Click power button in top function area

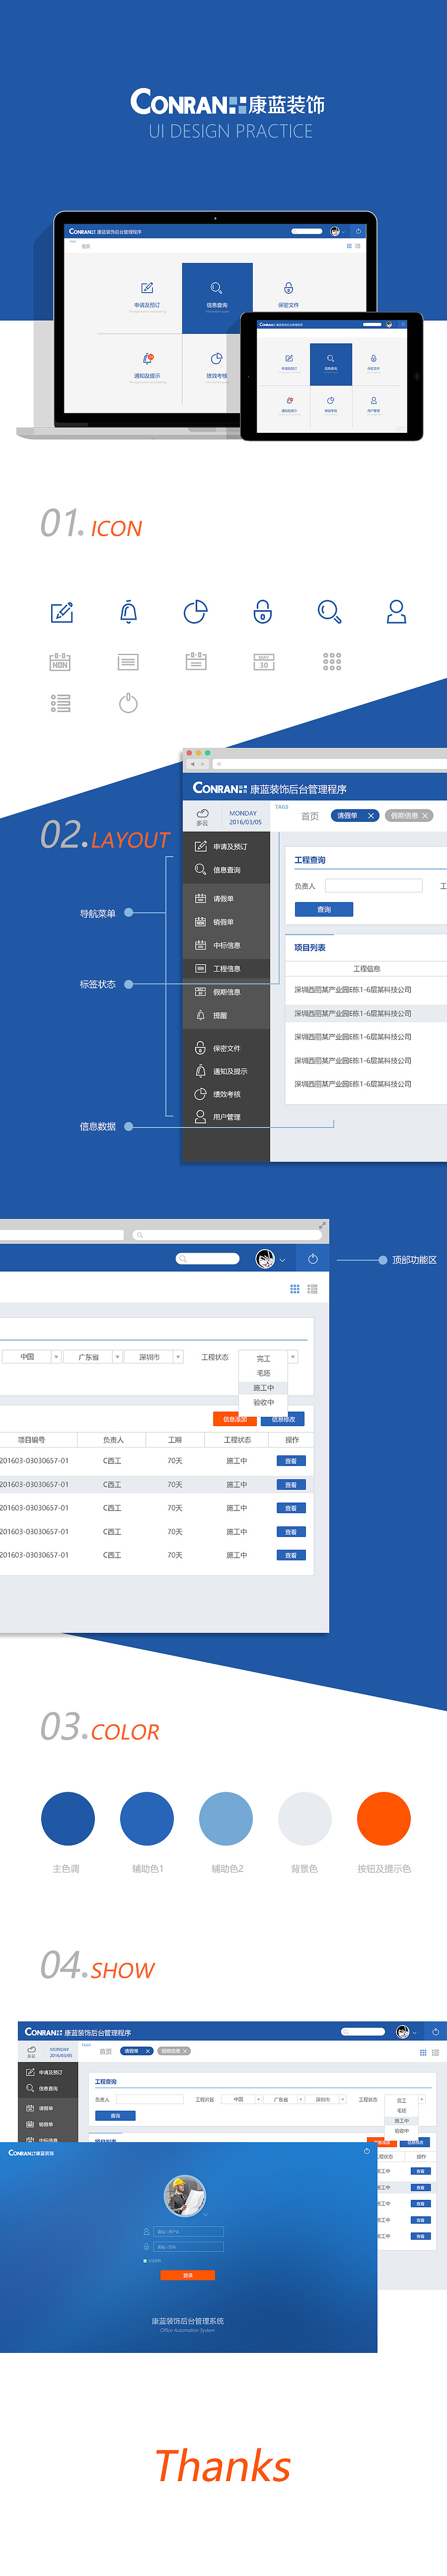point(313,1259)
